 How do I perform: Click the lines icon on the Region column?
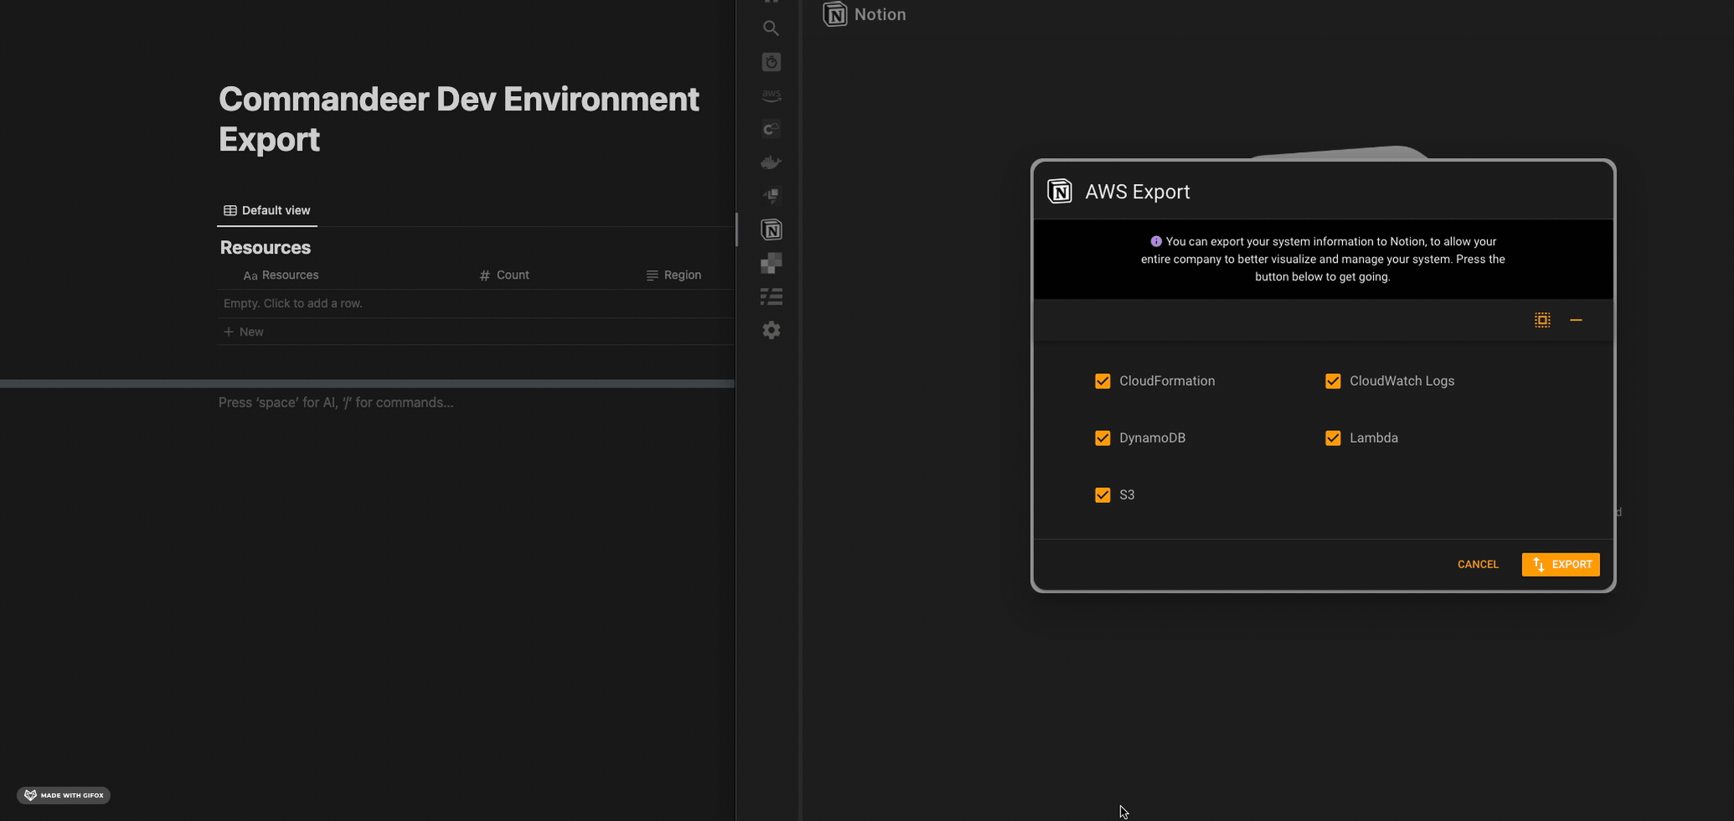pos(652,275)
